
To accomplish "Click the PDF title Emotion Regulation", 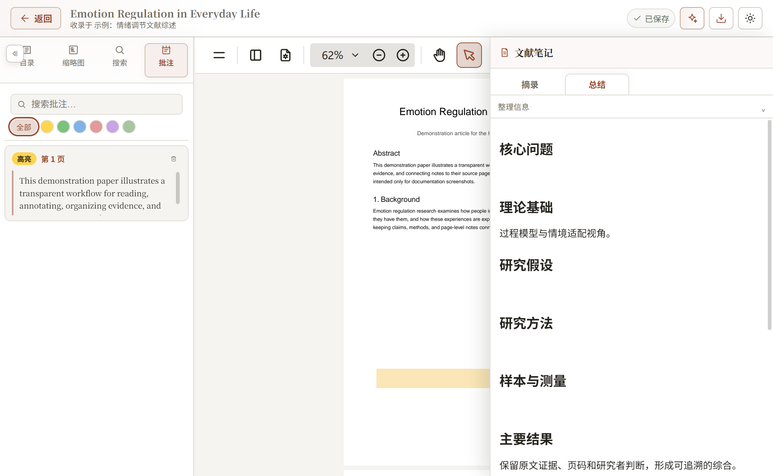I will point(444,112).
